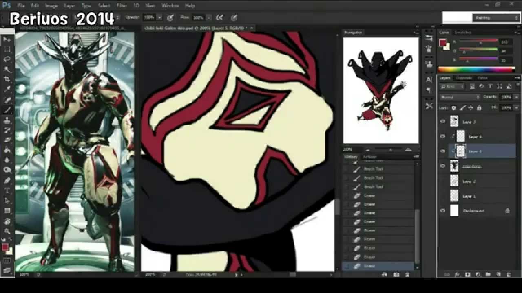Select the Path Selection tool
The width and height of the screenshot is (522, 293).
point(7,201)
